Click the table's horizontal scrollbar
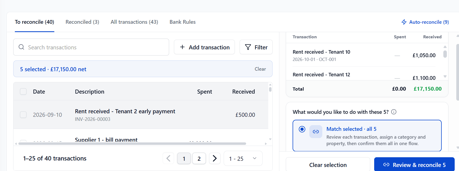Viewport: 459px width, 171px height. coord(132,144)
